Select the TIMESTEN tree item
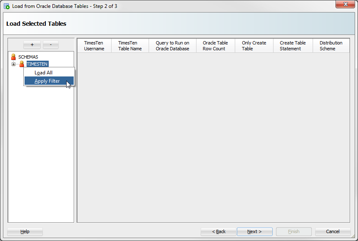The image size is (358, 241). [x=37, y=64]
